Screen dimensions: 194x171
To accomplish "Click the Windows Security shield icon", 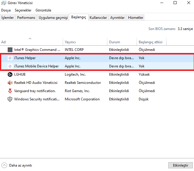I will (10, 99).
